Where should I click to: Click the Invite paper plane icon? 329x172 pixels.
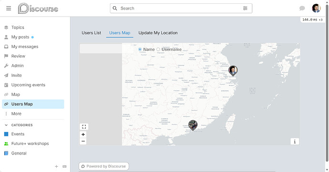pos(6,75)
